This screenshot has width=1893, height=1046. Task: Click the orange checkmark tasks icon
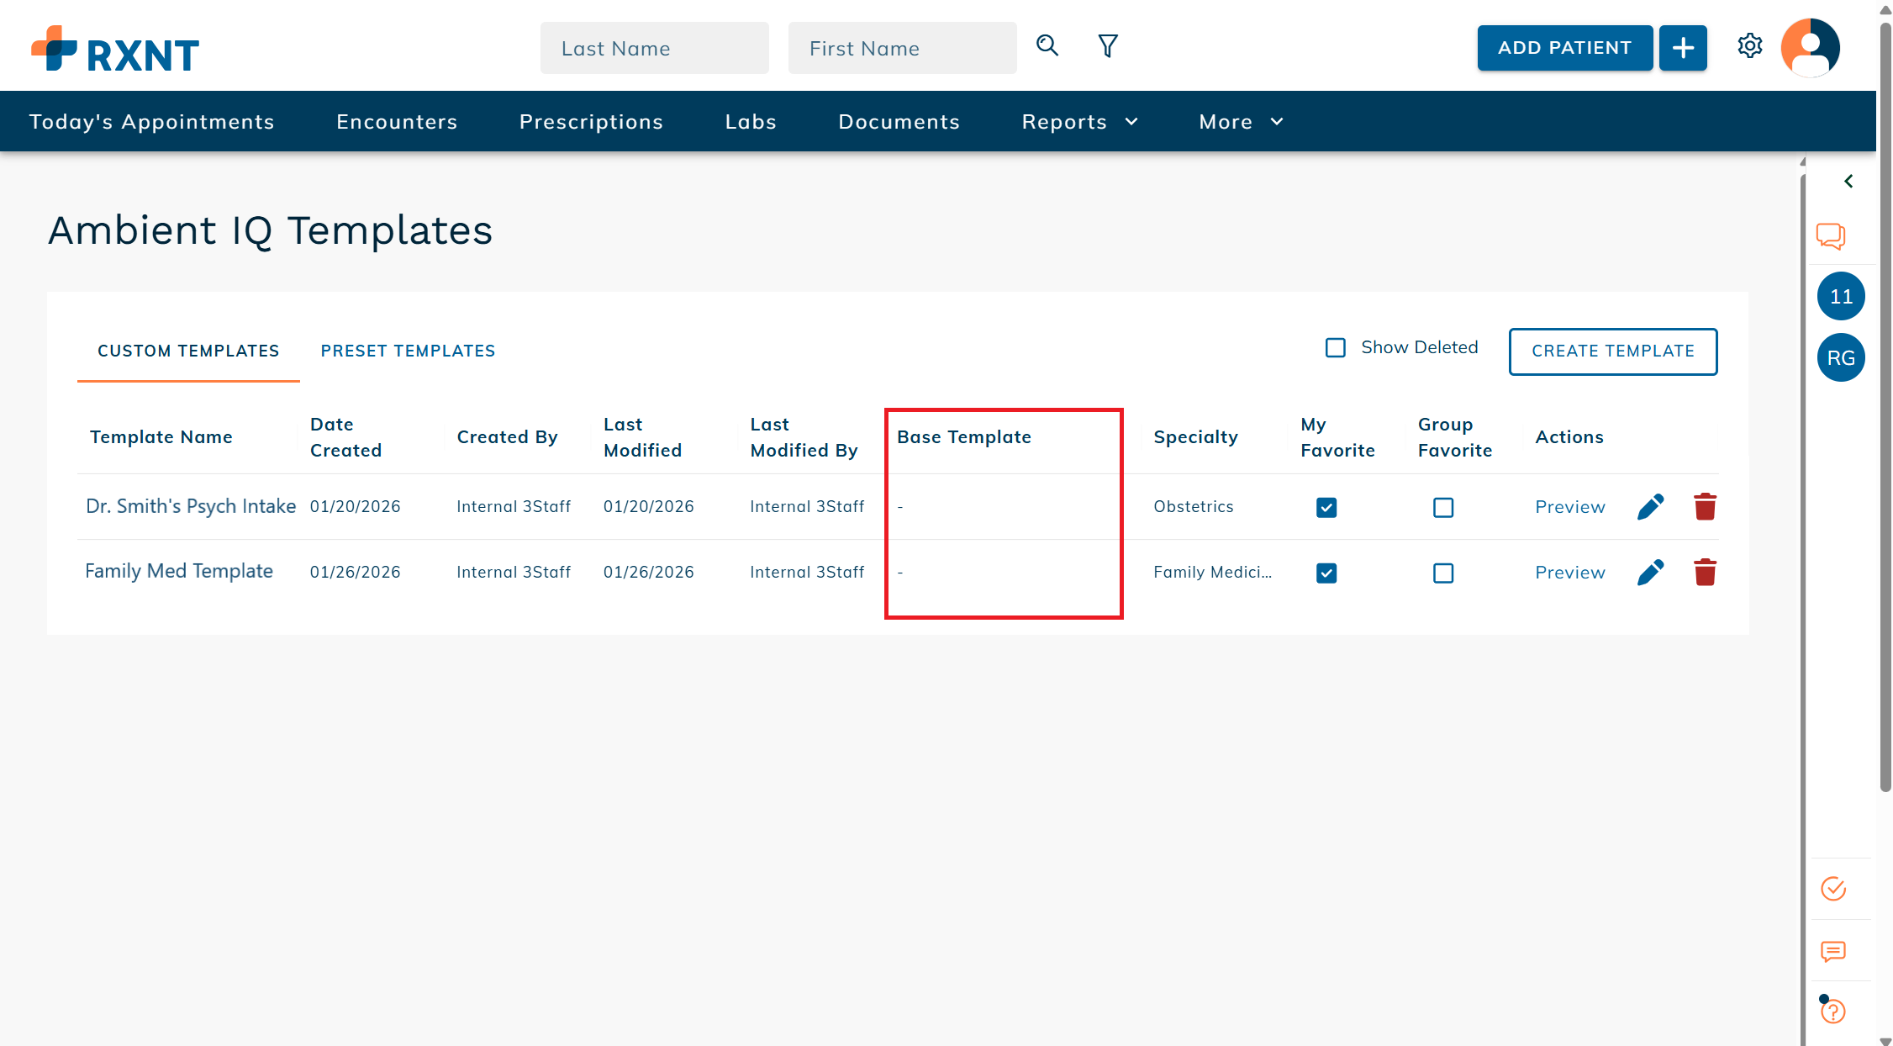click(x=1833, y=889)
